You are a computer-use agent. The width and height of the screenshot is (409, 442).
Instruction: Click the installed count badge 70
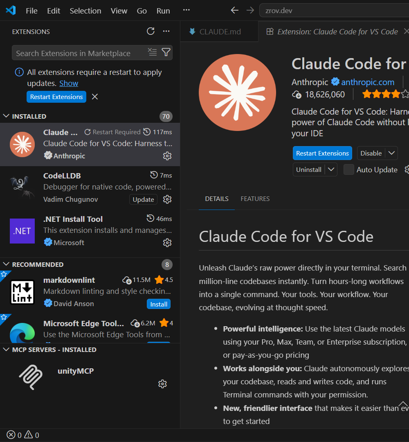click(166, 116)
